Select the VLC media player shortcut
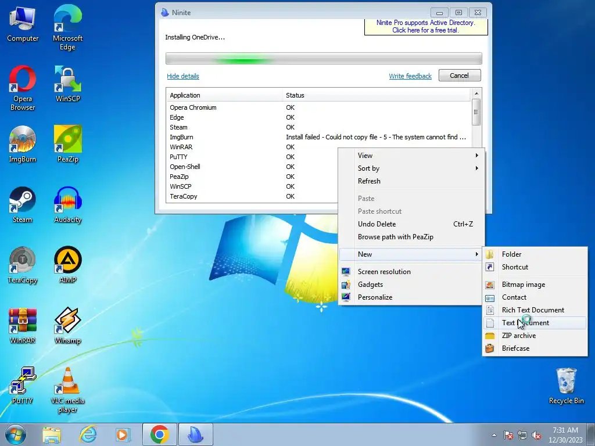Image resolution: width=595 pixels, height=446 pixels. click(x=67, y=390)
